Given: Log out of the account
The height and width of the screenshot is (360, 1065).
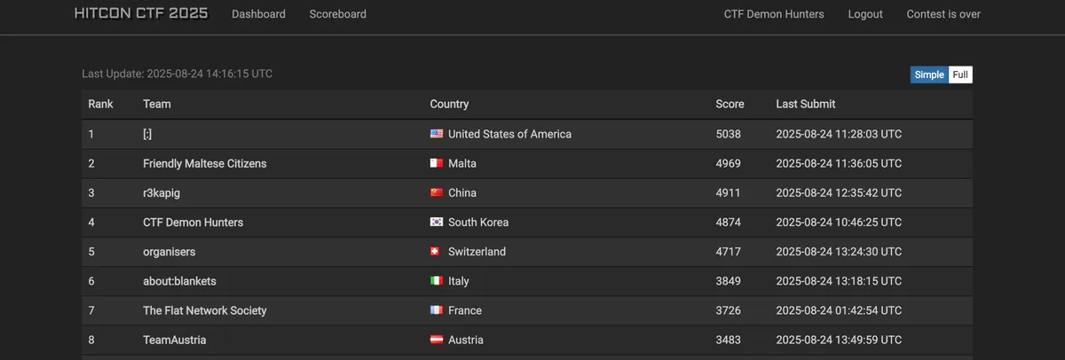Looking at the screenshot, I should (x=865, y=13).
